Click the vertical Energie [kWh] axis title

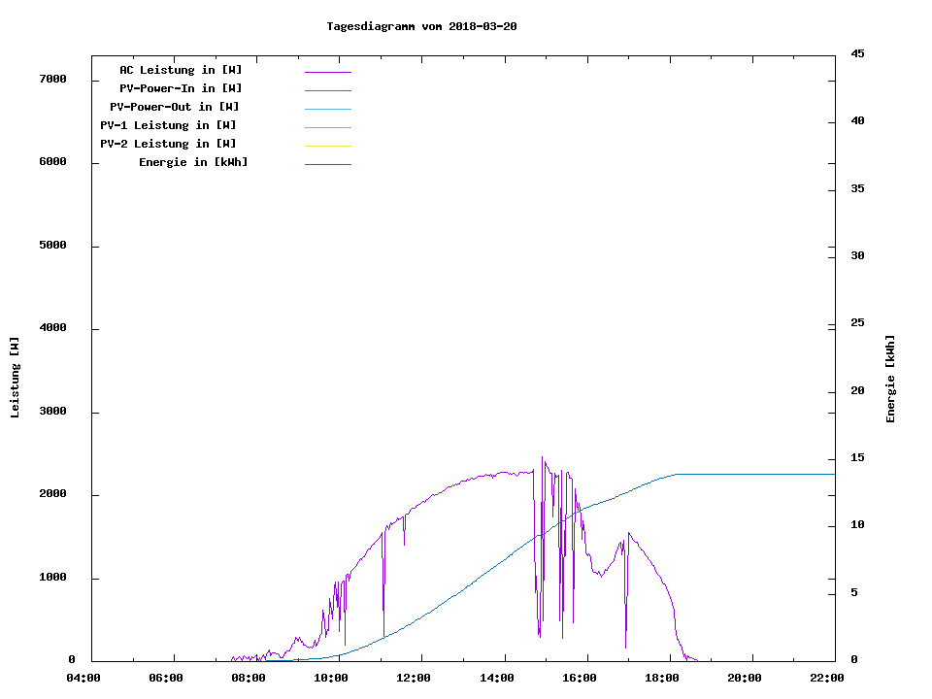(890, 379)
